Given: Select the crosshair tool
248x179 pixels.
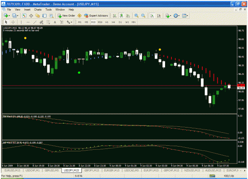Looking at the screenshot, I should coord(13,22).
